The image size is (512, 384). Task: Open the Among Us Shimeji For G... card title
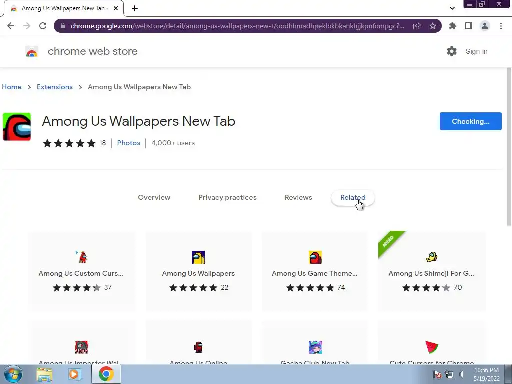pyautogui.click(x=431, y=273)
